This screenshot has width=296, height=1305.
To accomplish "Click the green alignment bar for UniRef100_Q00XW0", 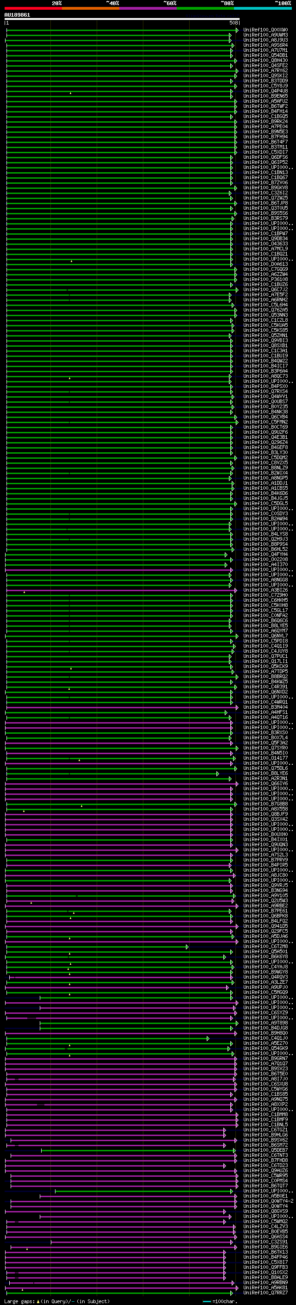I will (122, 30).
